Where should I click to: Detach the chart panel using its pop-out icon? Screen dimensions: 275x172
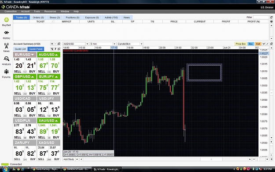pyautogui.click(x=271, y=44)
